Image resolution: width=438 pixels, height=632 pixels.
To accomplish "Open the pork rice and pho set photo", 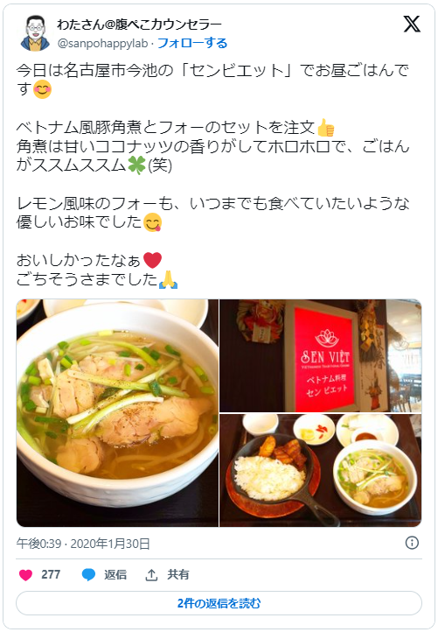I will click(x=321, y=470).
